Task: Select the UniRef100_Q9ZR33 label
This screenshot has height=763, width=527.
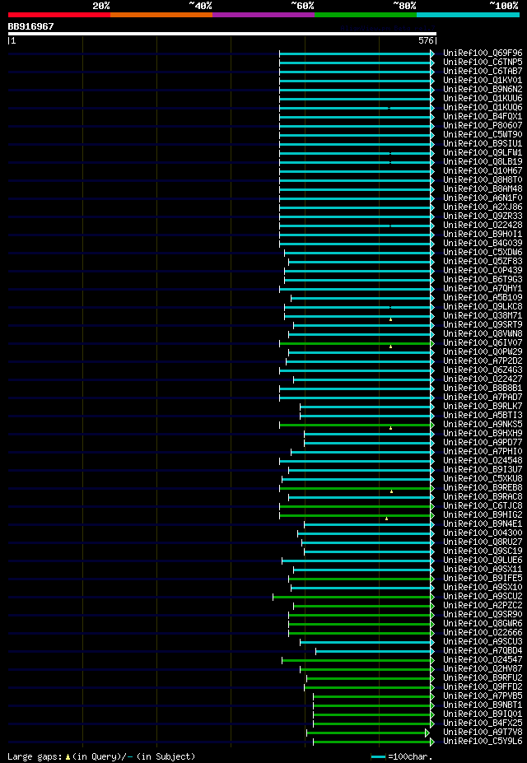Action: (483, 216)
